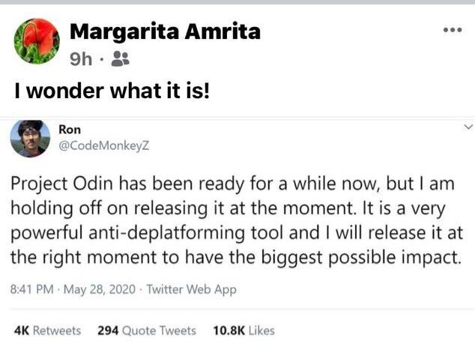Click the 8:41 PM tweet time
The height and width of the screenshot is (347, 475).
[x=31, y=289]
